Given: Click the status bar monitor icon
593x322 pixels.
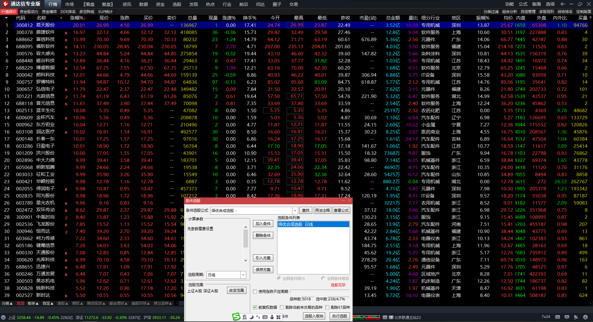Looking at the screenshot, I should 567,317.
